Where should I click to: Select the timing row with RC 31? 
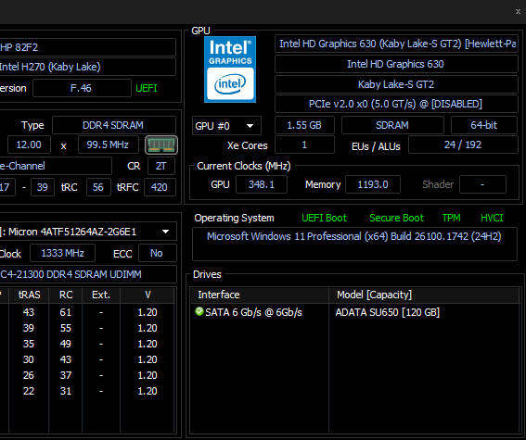(x=87, y=391)
